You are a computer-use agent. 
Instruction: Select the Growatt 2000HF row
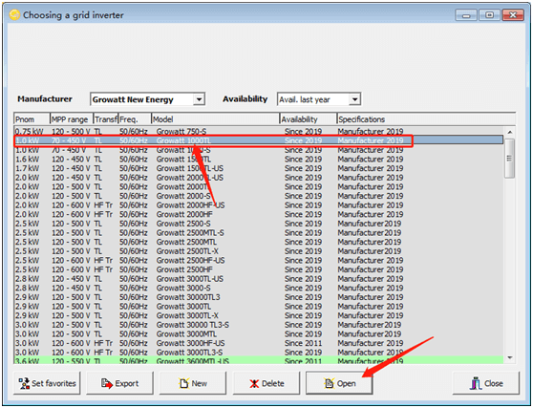pyautogui.click(x=258, y=214)
